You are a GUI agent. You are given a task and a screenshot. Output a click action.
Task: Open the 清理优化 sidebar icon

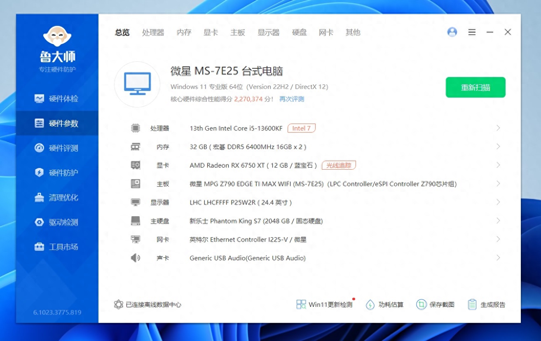pos(39,198)
